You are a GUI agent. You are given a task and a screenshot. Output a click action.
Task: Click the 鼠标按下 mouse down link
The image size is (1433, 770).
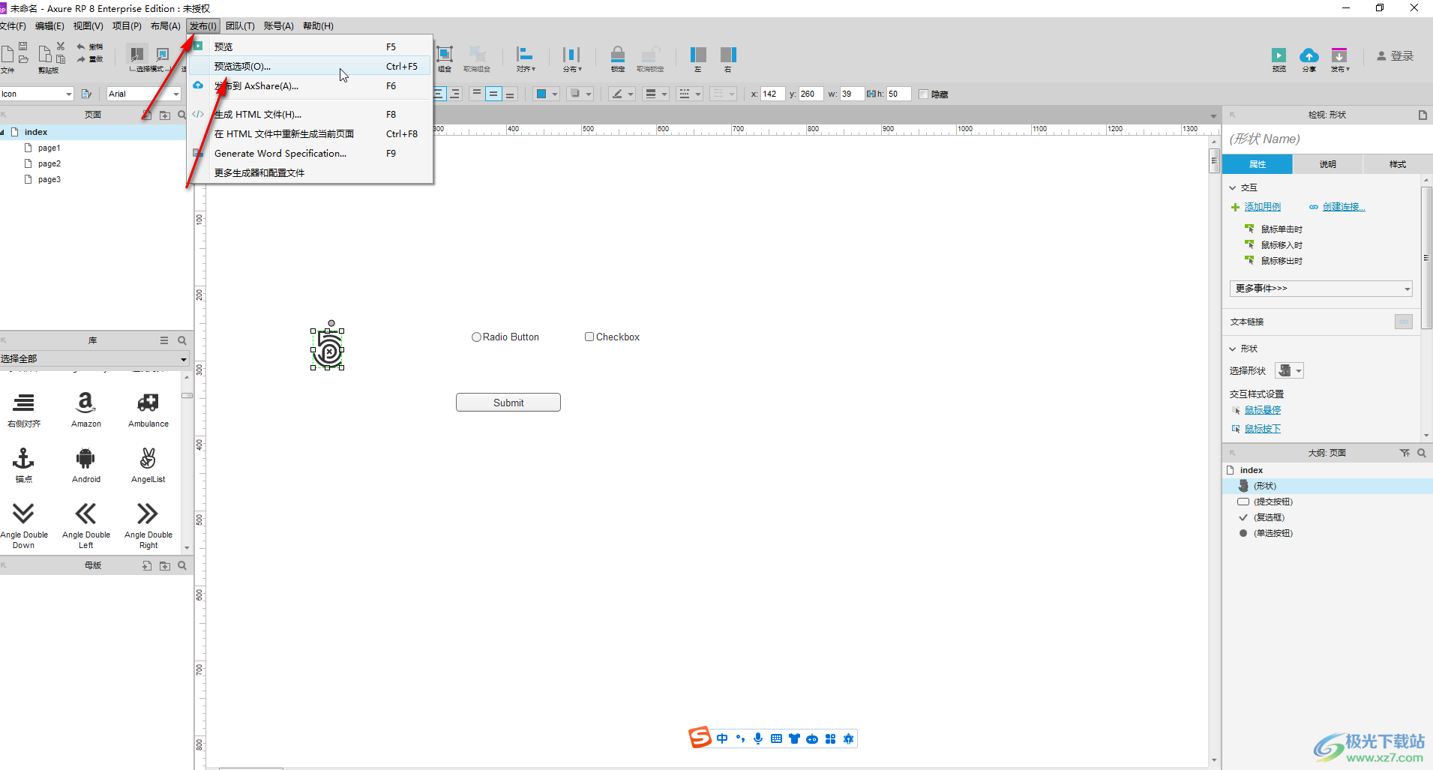1262,429
